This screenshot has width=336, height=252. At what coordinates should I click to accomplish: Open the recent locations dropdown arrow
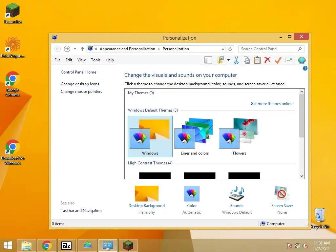[x=75, y=49]
